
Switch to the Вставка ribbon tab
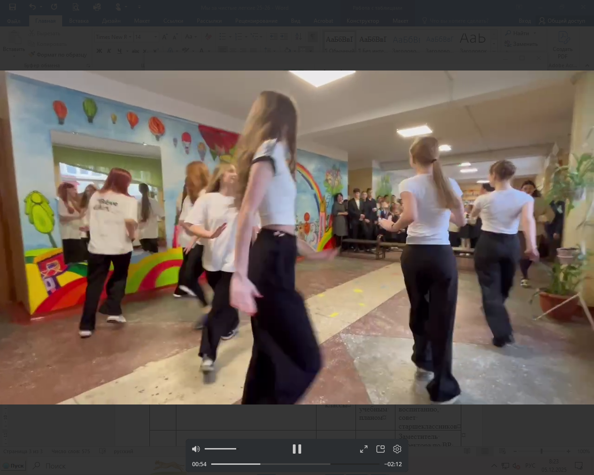(x=79, y=21)
